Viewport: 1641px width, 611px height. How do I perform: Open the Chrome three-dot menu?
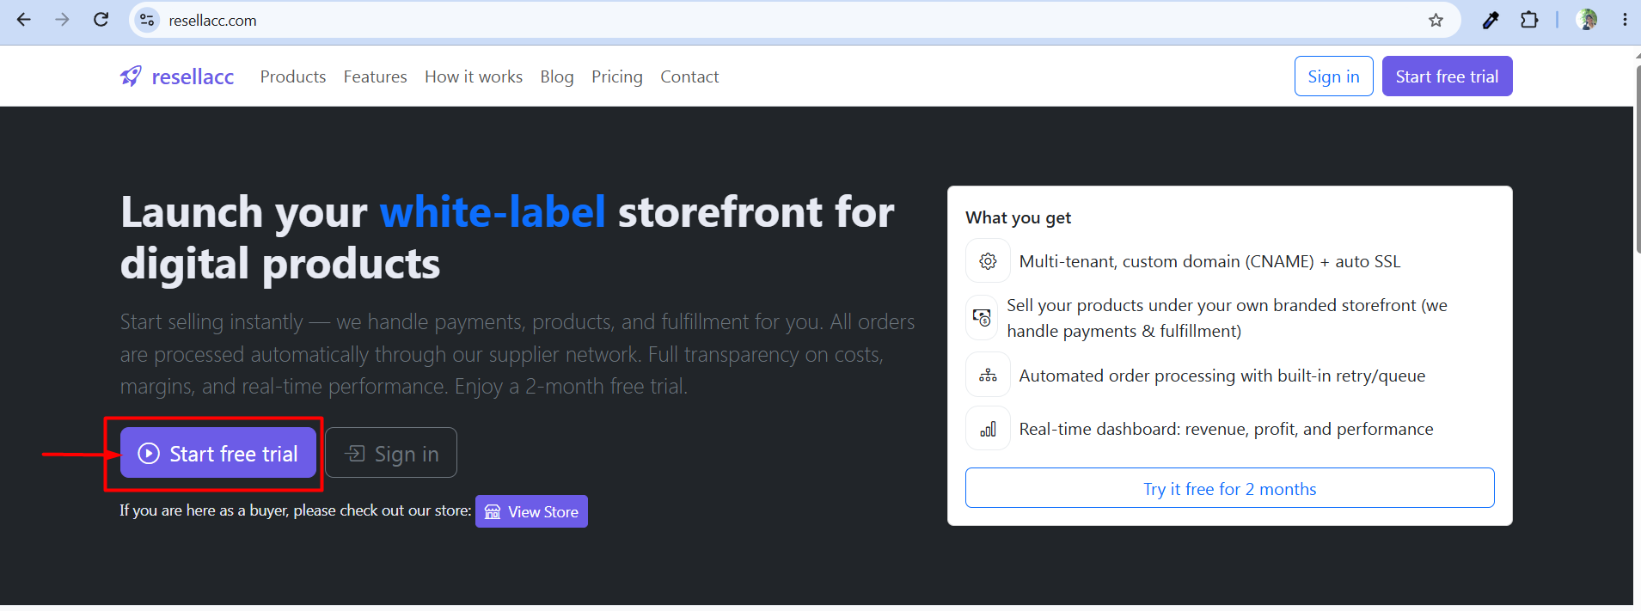1625,20
